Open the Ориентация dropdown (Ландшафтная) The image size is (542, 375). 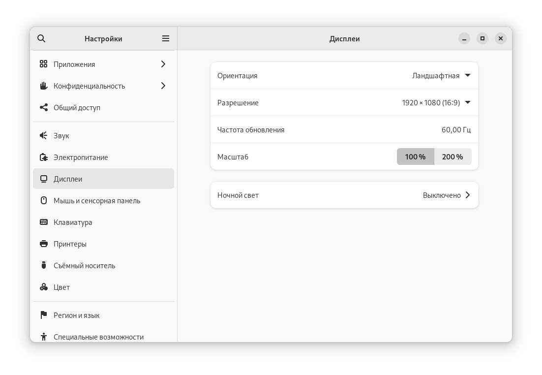(441, 75)
